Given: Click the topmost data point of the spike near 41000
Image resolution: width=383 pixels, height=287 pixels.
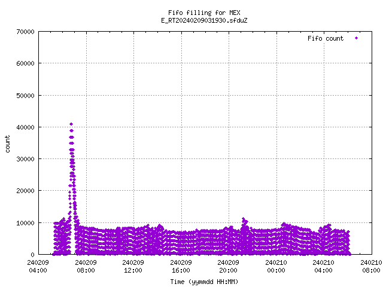Looking at the screenshot, I should (x=71, y=124).
